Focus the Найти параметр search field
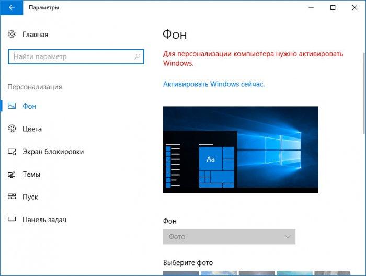 pos(76,56)
